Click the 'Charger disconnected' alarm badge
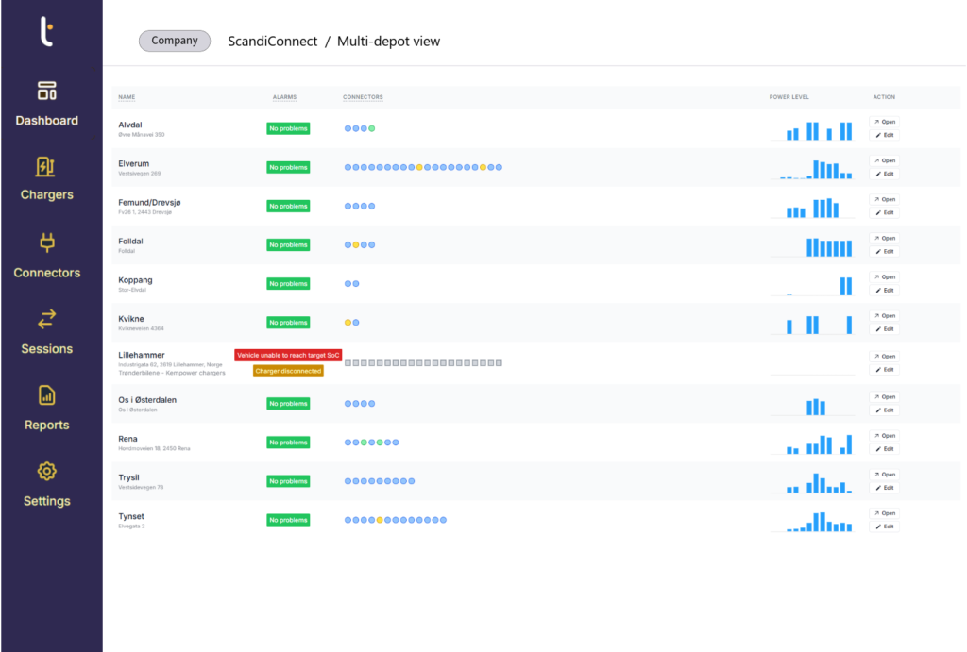Viewport: 967px width, 652px height. coord(288,371)
